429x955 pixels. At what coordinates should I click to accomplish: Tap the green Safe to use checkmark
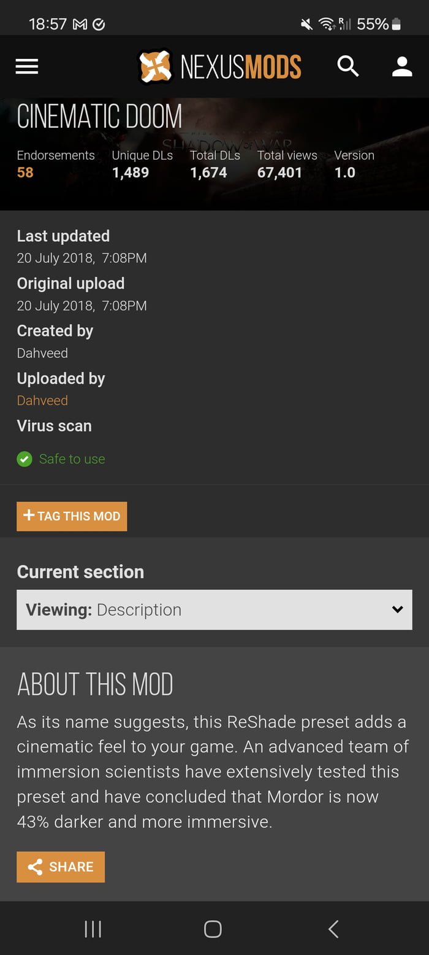coord(25,459)
